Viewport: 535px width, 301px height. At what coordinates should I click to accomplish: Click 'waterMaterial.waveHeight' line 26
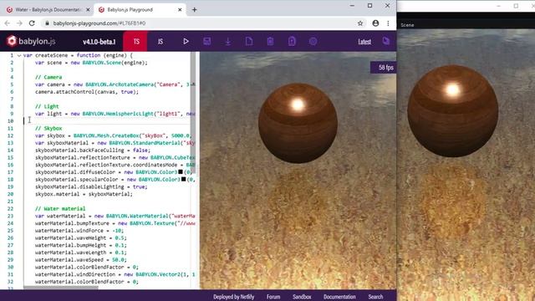pos(80,237)
